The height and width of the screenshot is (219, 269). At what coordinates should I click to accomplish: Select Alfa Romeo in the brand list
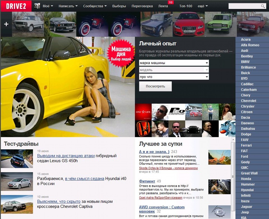(x=250, y=45)
